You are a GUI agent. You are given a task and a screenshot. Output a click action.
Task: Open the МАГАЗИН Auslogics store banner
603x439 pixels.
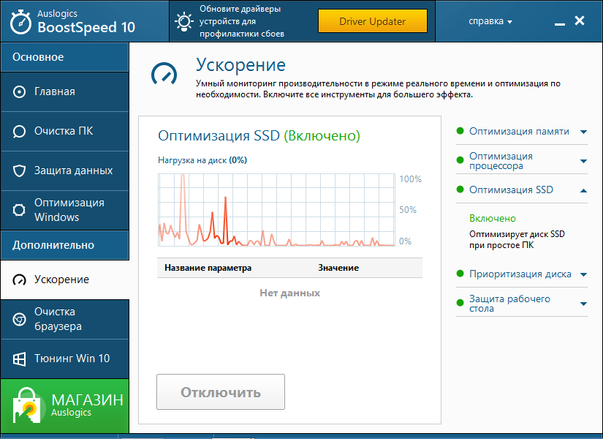(x=64, y=406)
